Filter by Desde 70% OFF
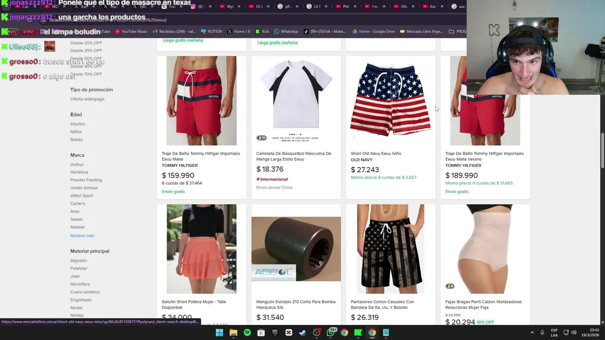This screenshot has width=605, height=340. [86, 74]
